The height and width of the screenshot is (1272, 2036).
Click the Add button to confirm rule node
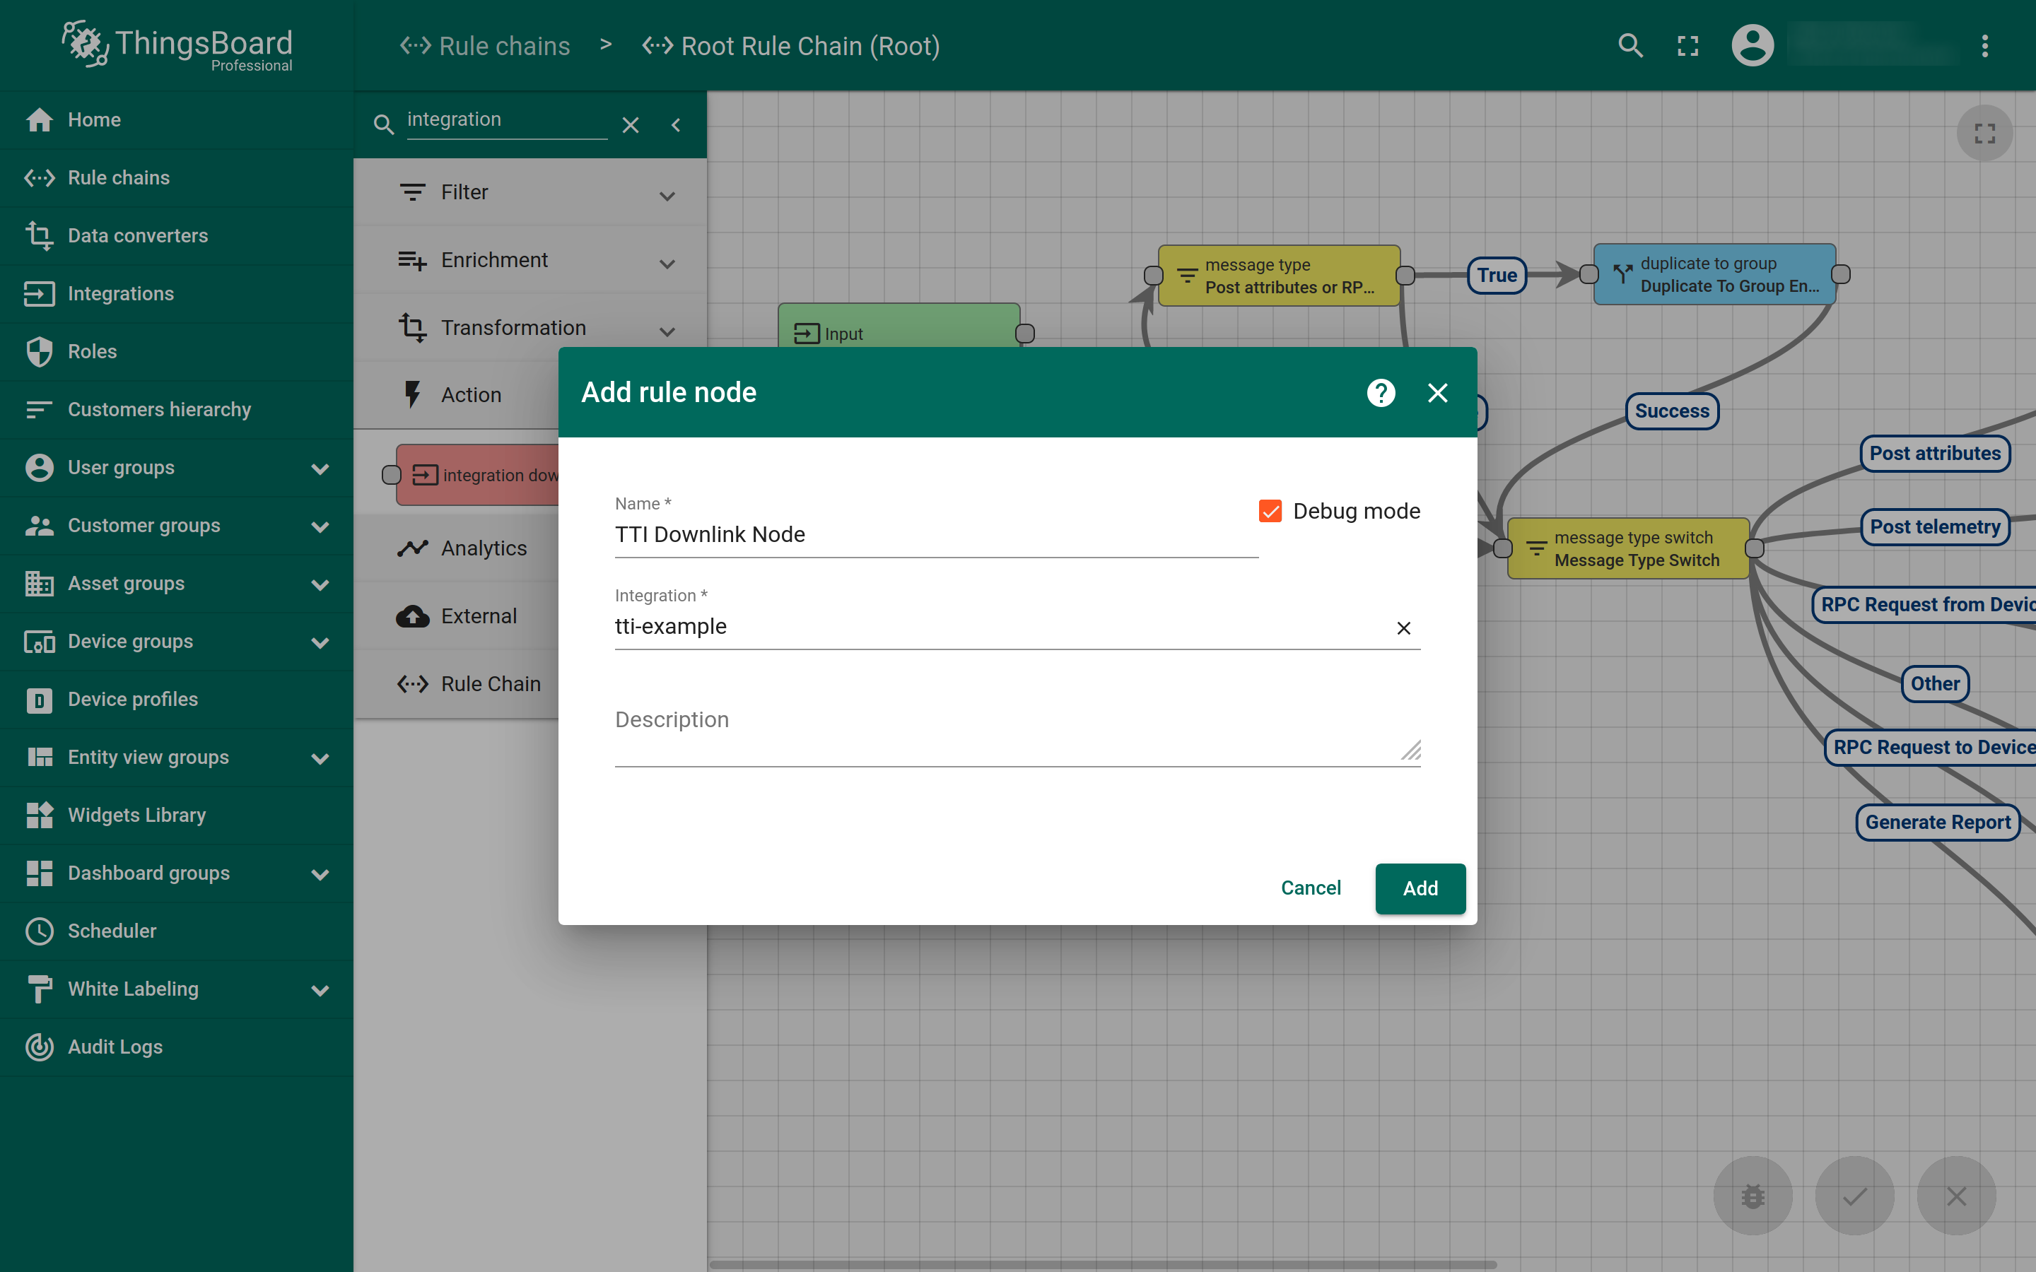1419,887
